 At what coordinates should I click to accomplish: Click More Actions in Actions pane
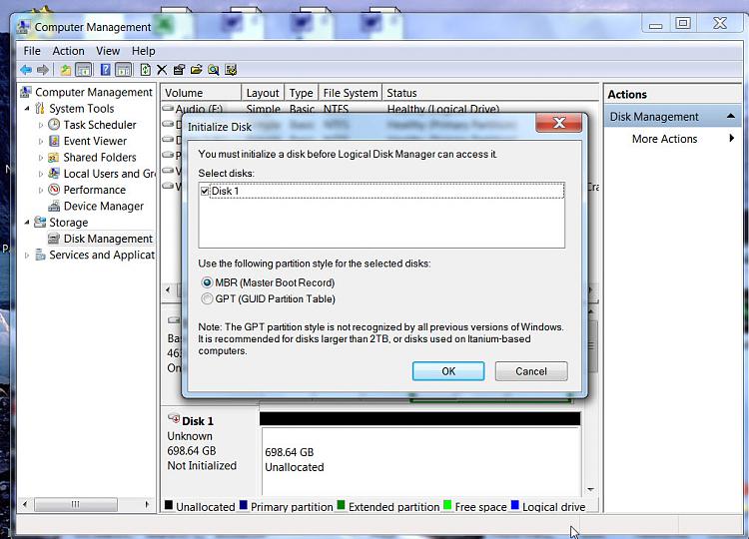664,139
